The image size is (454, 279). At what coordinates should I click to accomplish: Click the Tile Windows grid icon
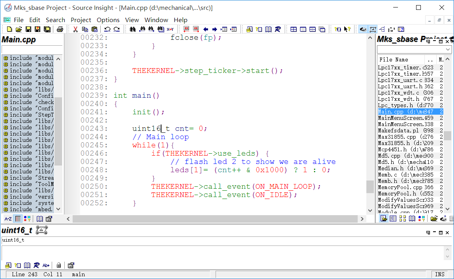click(294, 29)
